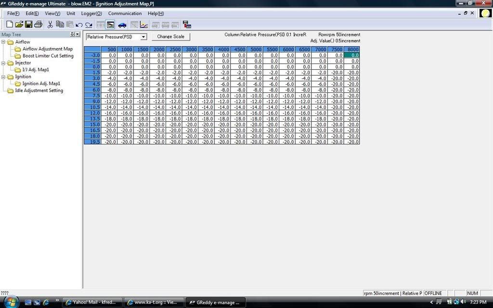Toggle the Map Tree panel toolbar icon
This screenshot has height=308, width=493.
click(110, 25)
